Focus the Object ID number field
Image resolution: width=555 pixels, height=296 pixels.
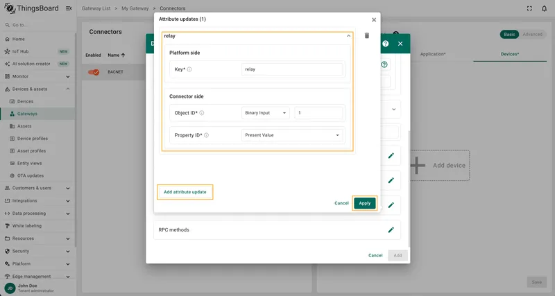tap(318, 113)
